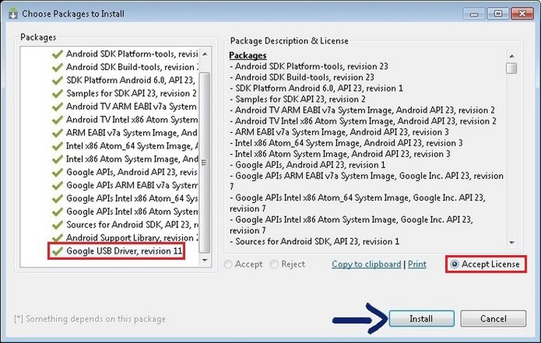The height and width of the screenshot is (343, 541).
Task: Click the checkmark beside Google APIs, Android API 23
Action: pos(57,172)
